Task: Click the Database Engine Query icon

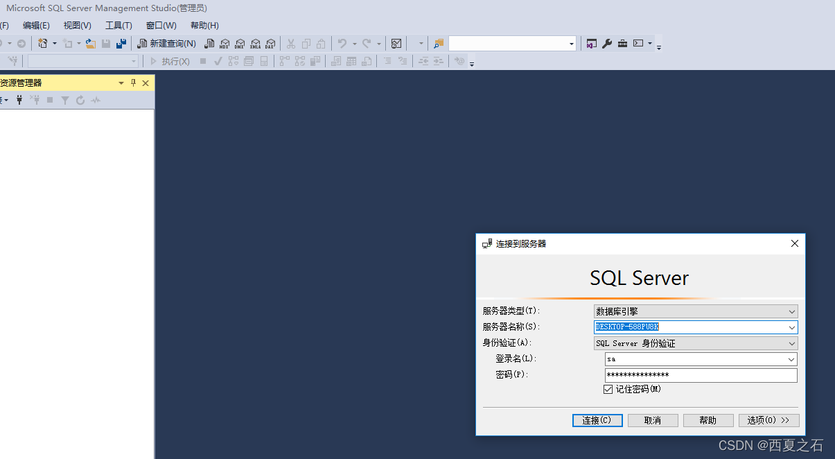Action: coord(209,43)
